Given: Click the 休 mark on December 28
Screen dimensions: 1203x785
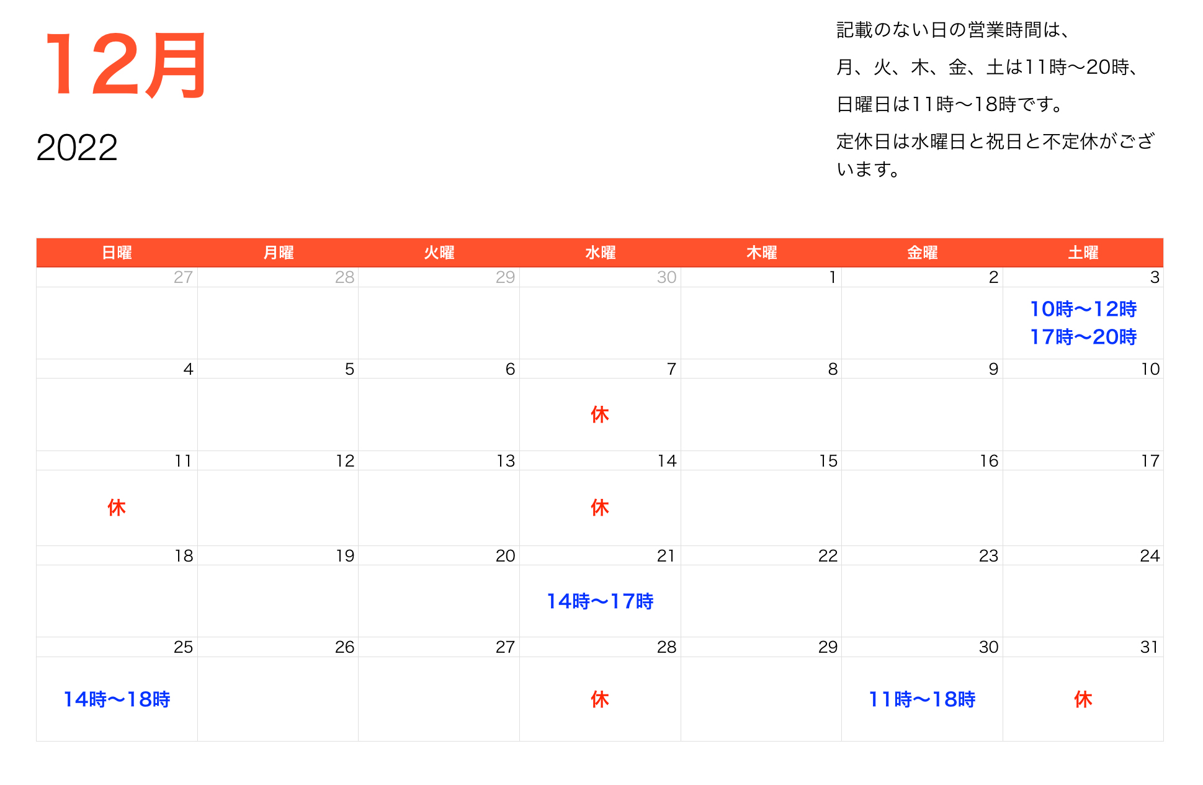Looking at the screenshot, I should point(600,699).
